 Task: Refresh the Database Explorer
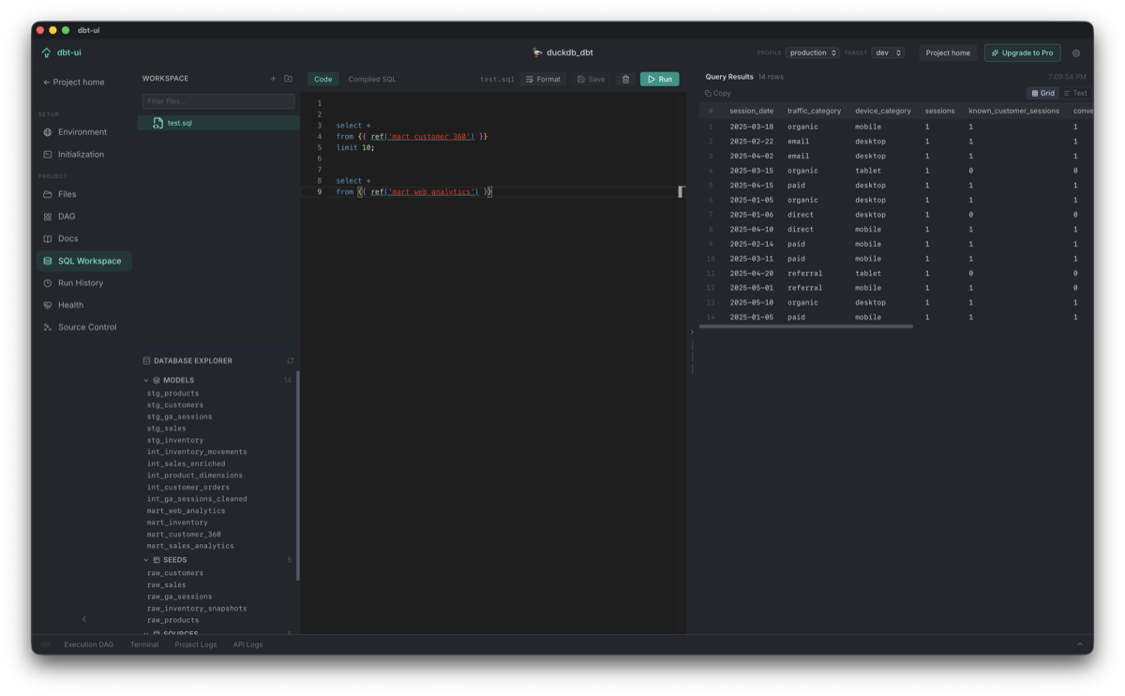coord(291,360)
